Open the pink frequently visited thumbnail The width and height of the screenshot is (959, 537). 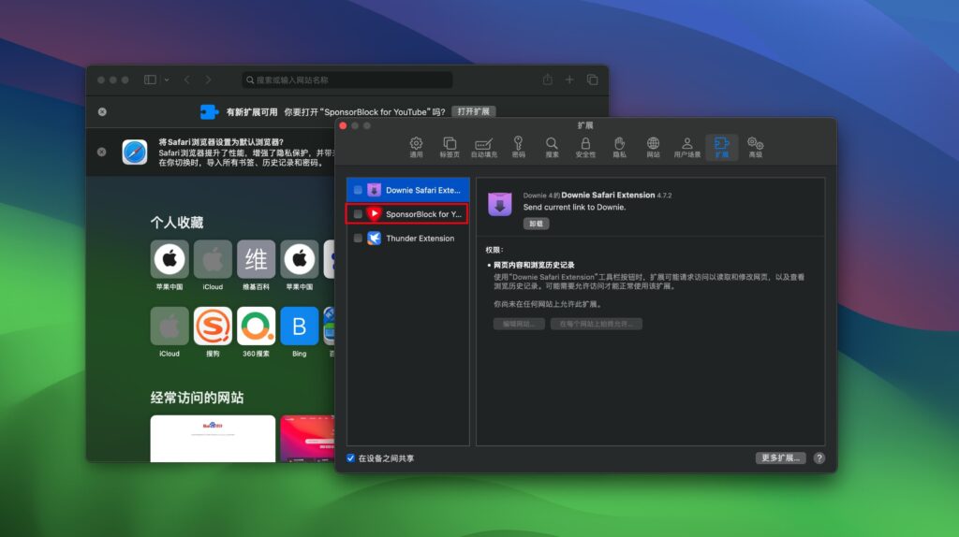307,439
